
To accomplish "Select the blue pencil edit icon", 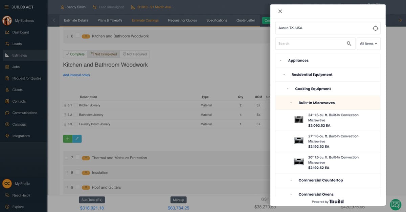I will pyautogui.click(x=76, y=138).
